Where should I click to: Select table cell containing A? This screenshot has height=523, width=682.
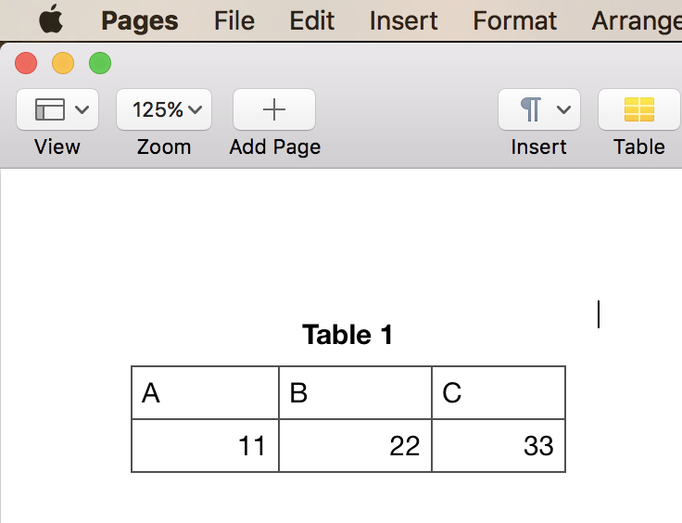[x=205, y=392]
